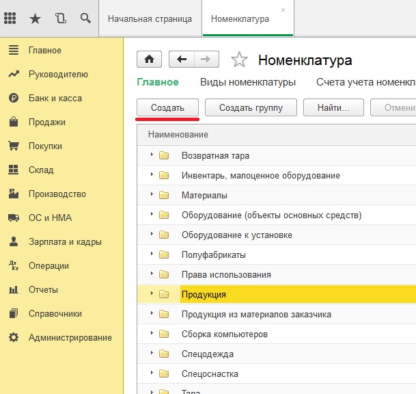This screenshot has height=394, width=416.
Task: Click the search magnifier icon
Action: pyautogui.click(x=85, y=18)
